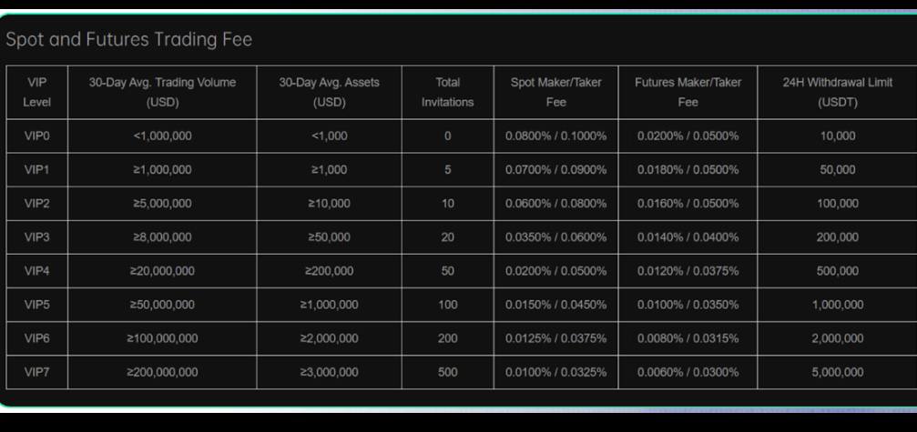This screenshot has height=432, width=917.
Task: Select the 0.0060% / 0.0300% futures fee cell
Action: (688, 372)
